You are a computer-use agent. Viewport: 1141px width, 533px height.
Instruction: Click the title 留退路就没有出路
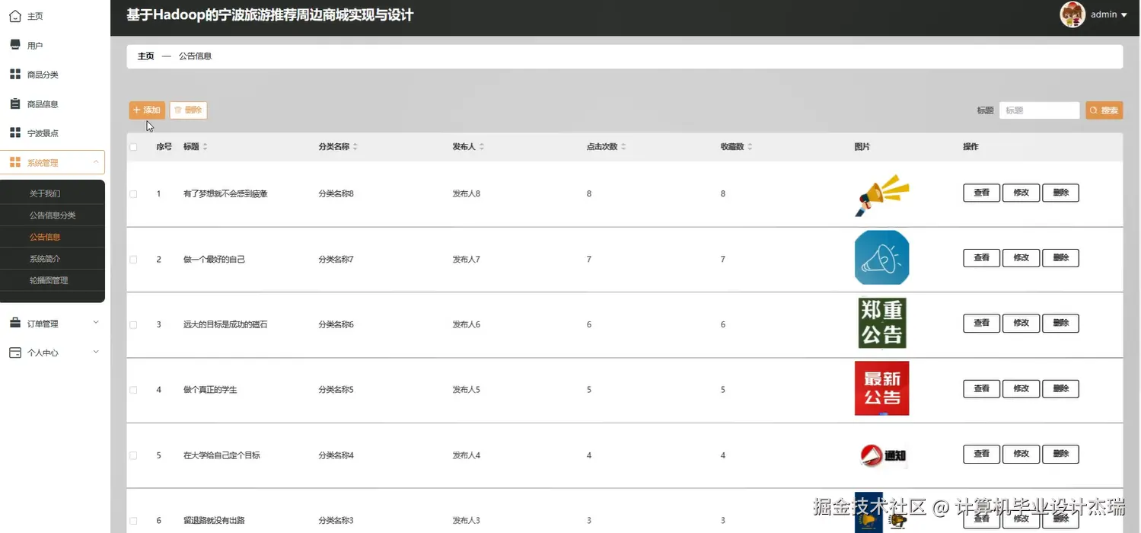pos(214,521)
